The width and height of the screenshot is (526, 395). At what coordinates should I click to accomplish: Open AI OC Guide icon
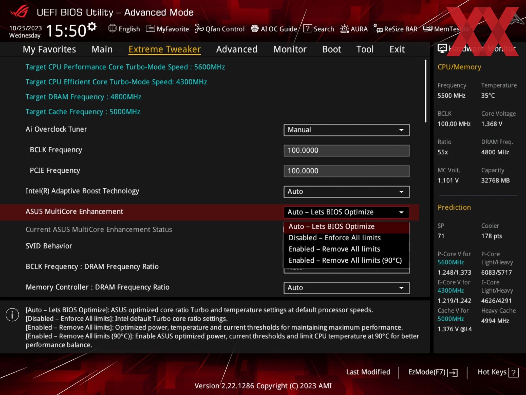(x=255, y=29)
